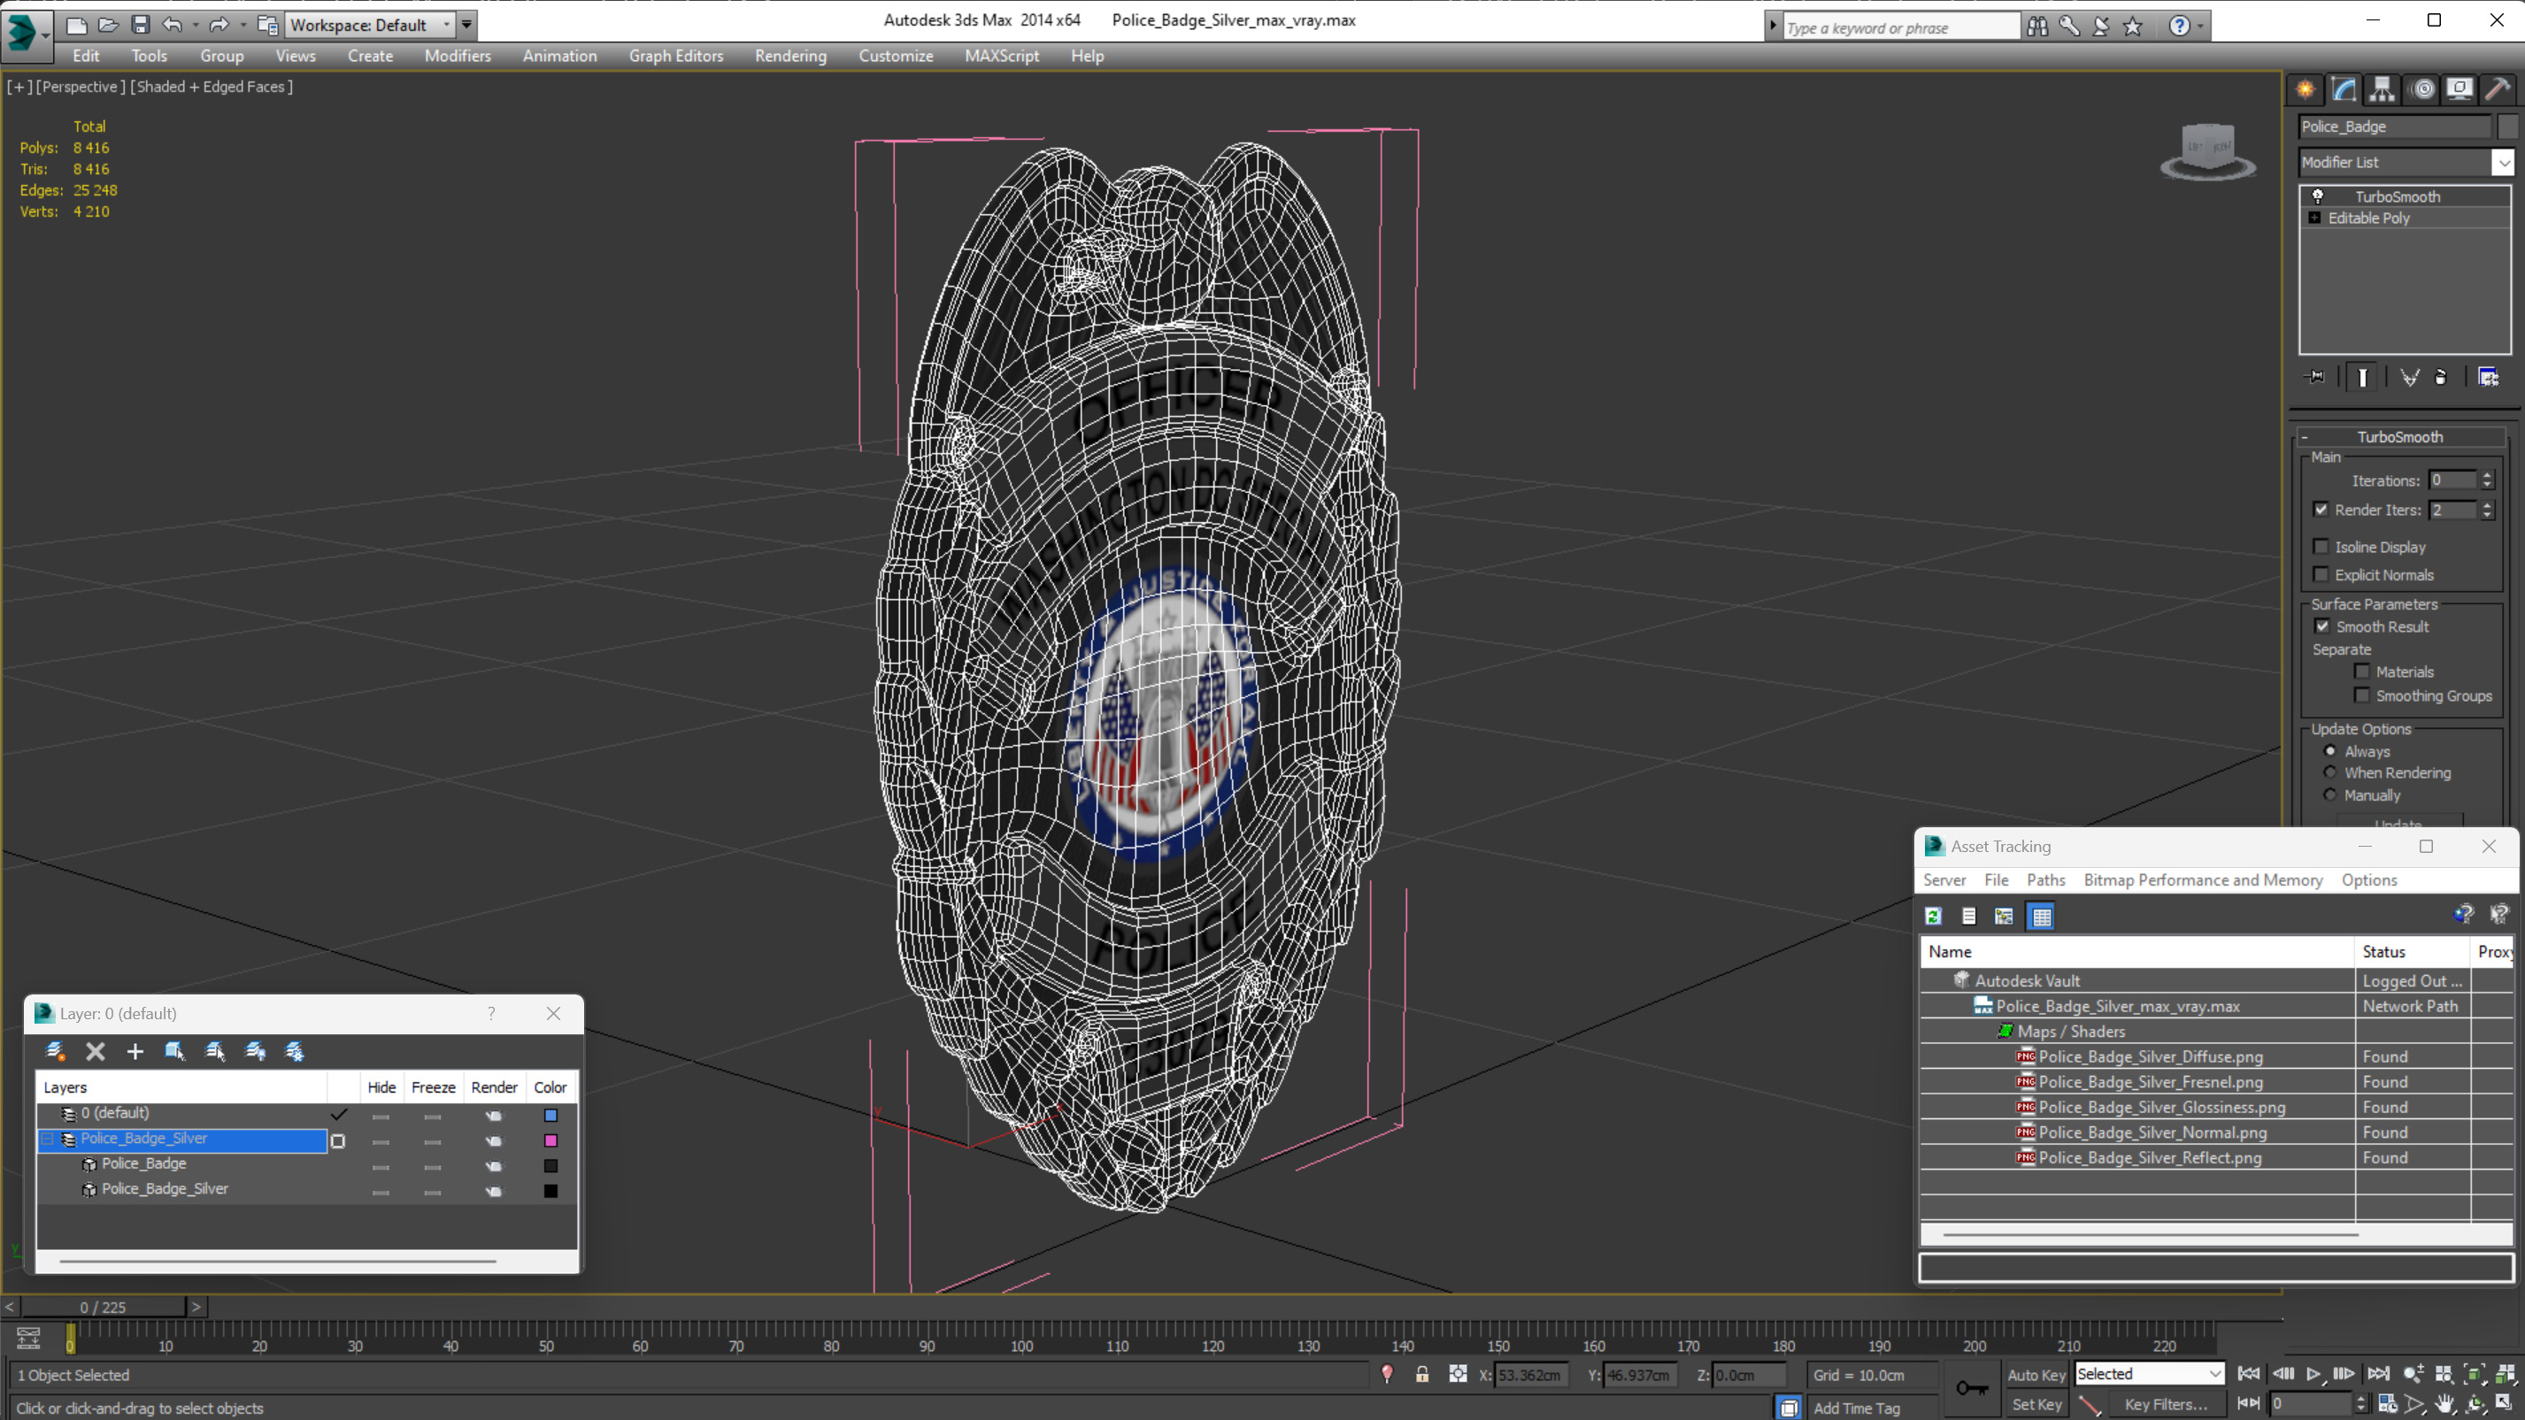Image resolution: width=2525 pixels, height=1420 pixels.
Task: Open the Utilities command panel tab
Action: [x=2498, y=89]
